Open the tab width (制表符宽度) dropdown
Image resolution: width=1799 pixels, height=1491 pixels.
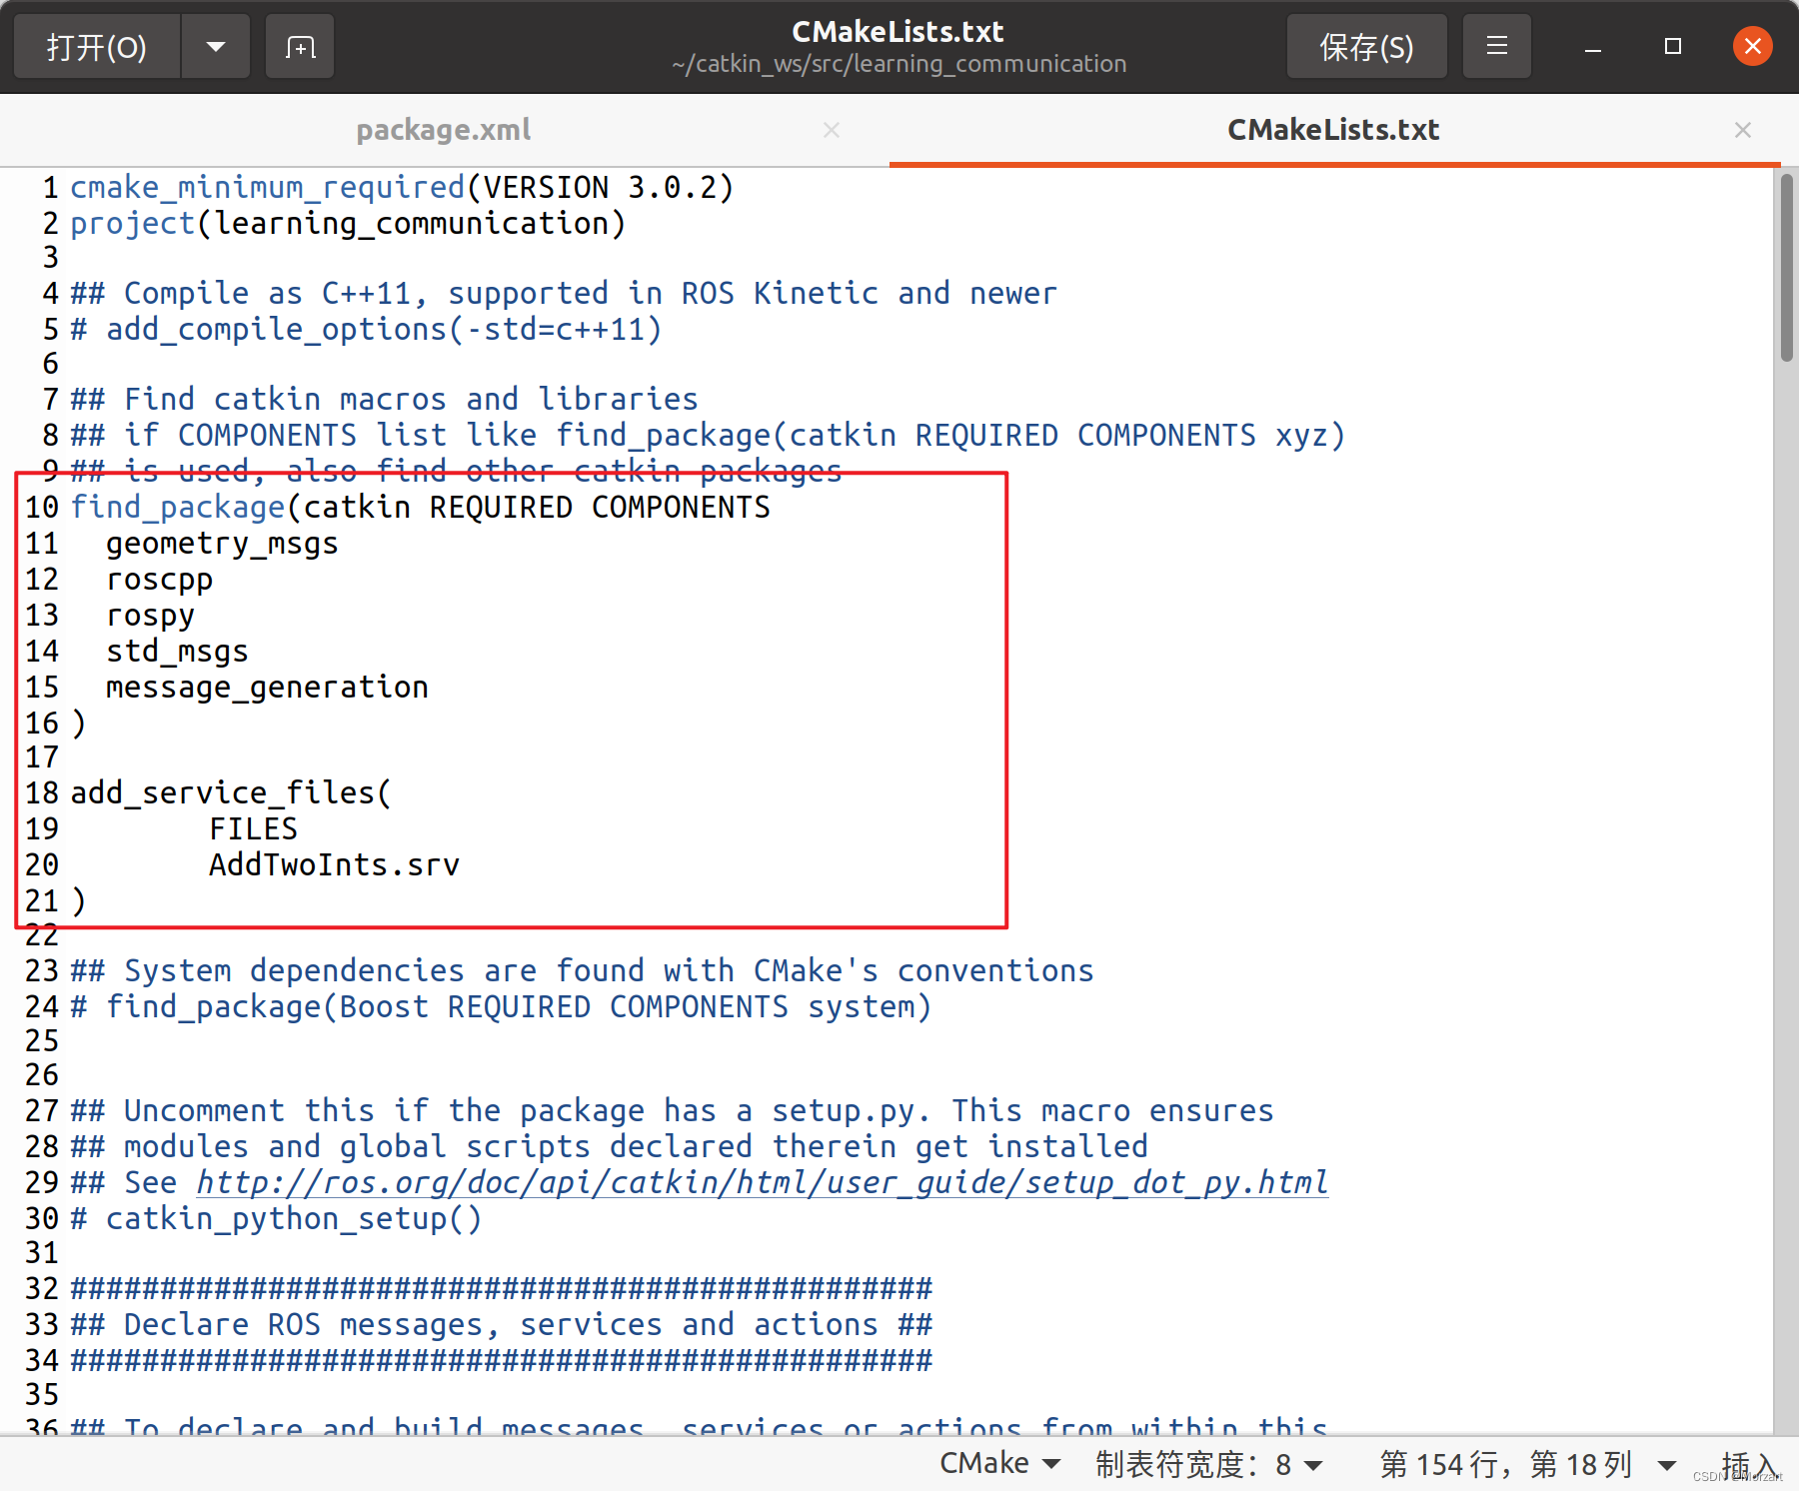(x=1208, y=1465)
